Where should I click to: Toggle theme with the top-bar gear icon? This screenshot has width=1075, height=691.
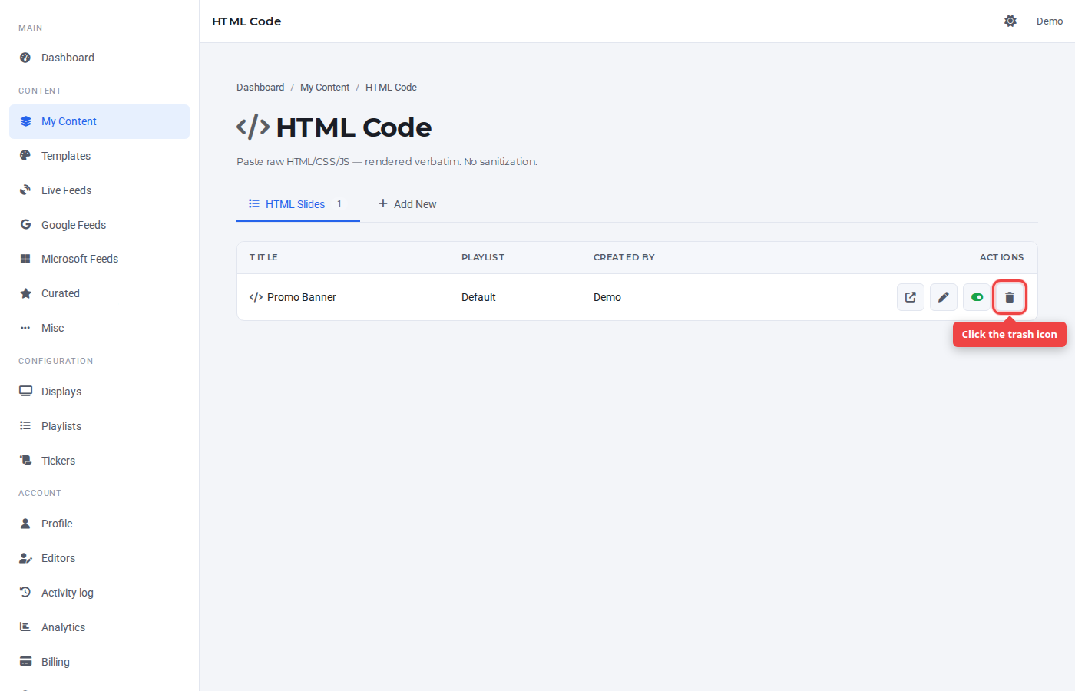point(1011,21)
